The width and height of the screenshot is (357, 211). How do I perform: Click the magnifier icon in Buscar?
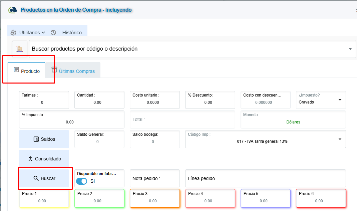[x=36, y=178]
